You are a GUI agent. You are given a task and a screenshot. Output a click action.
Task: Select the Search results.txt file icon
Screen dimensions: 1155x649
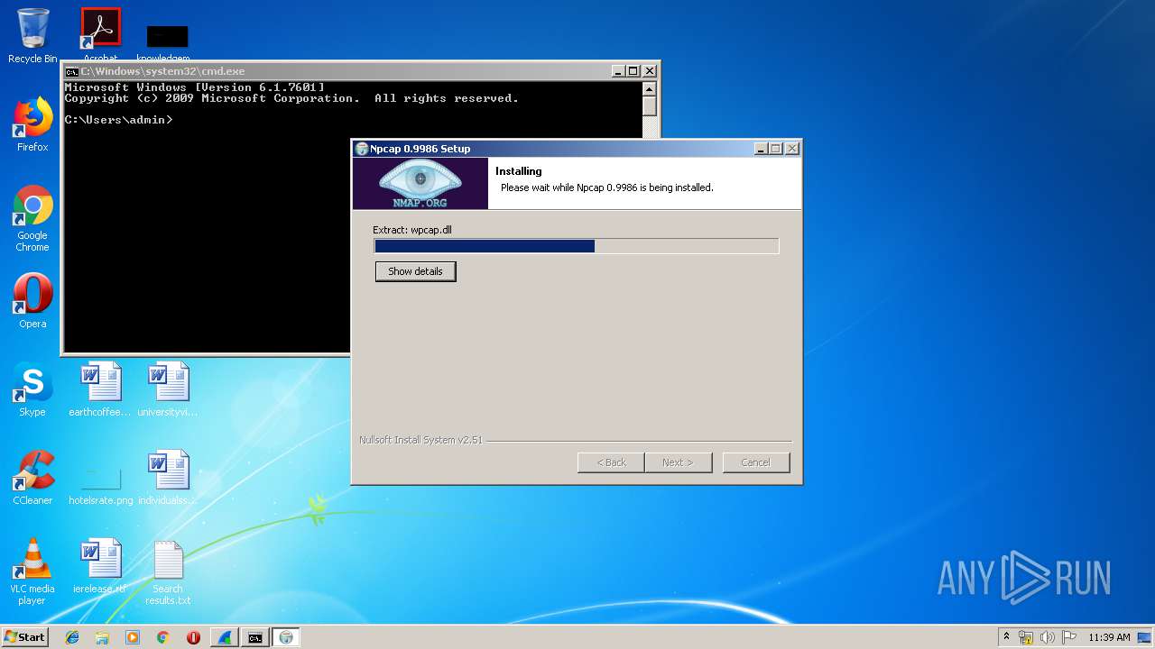pos(168,571)
